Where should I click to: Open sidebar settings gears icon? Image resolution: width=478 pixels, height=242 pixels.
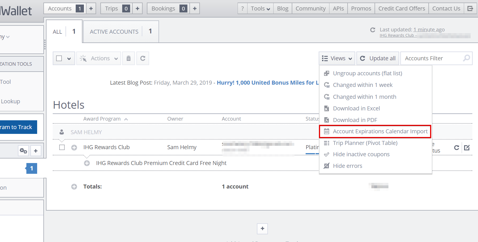24,151
